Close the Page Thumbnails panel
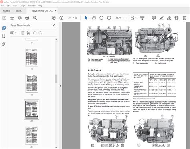 (54, 25)
